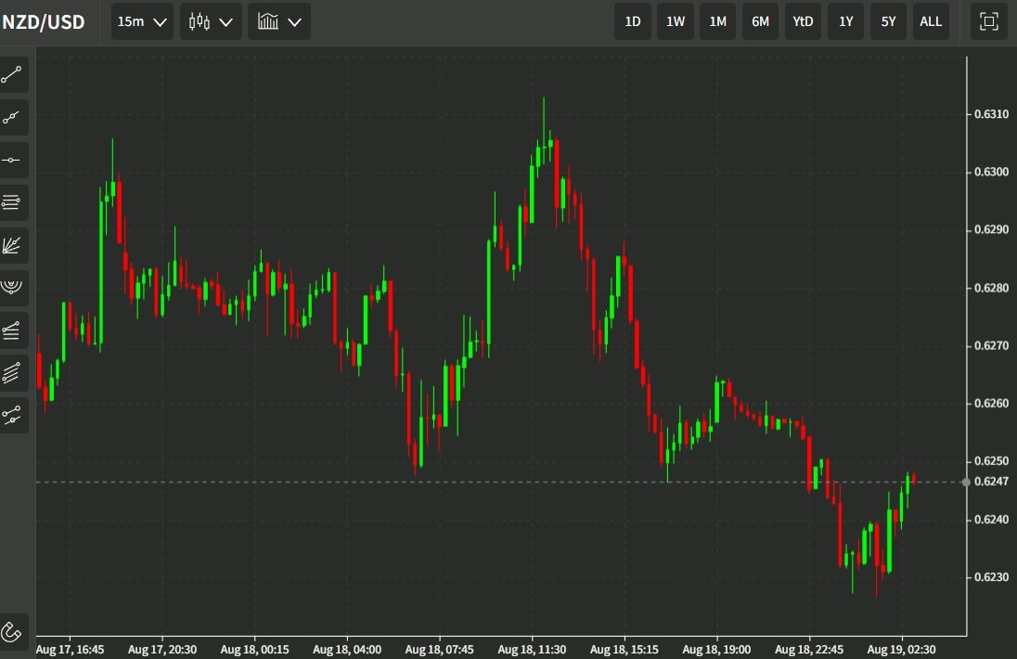Select the YtD range tab
This screenshot has height=659, width=1017.
[803, 21]
